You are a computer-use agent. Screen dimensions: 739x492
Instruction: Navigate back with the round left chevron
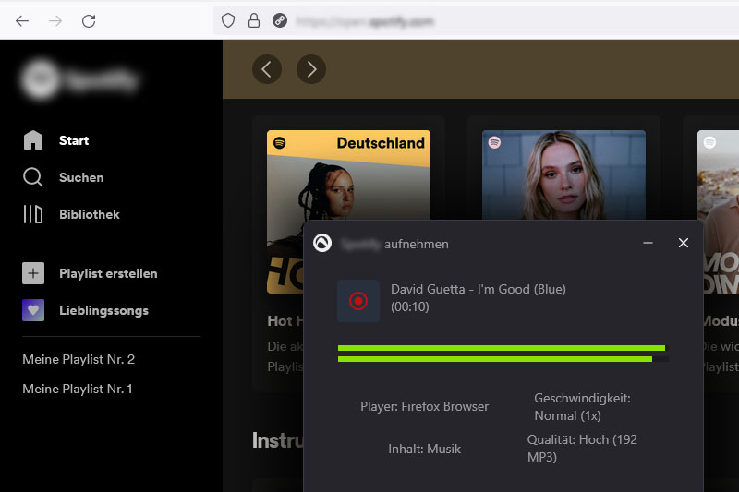click(x=267, y=69)
